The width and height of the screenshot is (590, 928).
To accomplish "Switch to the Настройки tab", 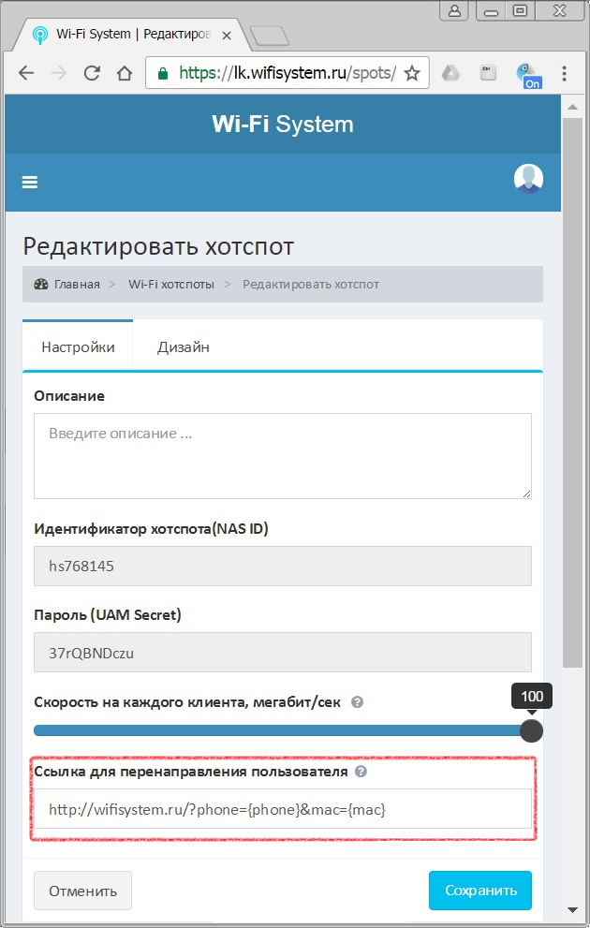I will [x=78, y=346].
